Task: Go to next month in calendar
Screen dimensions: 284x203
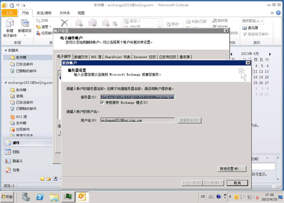Action: coord(270,54)
